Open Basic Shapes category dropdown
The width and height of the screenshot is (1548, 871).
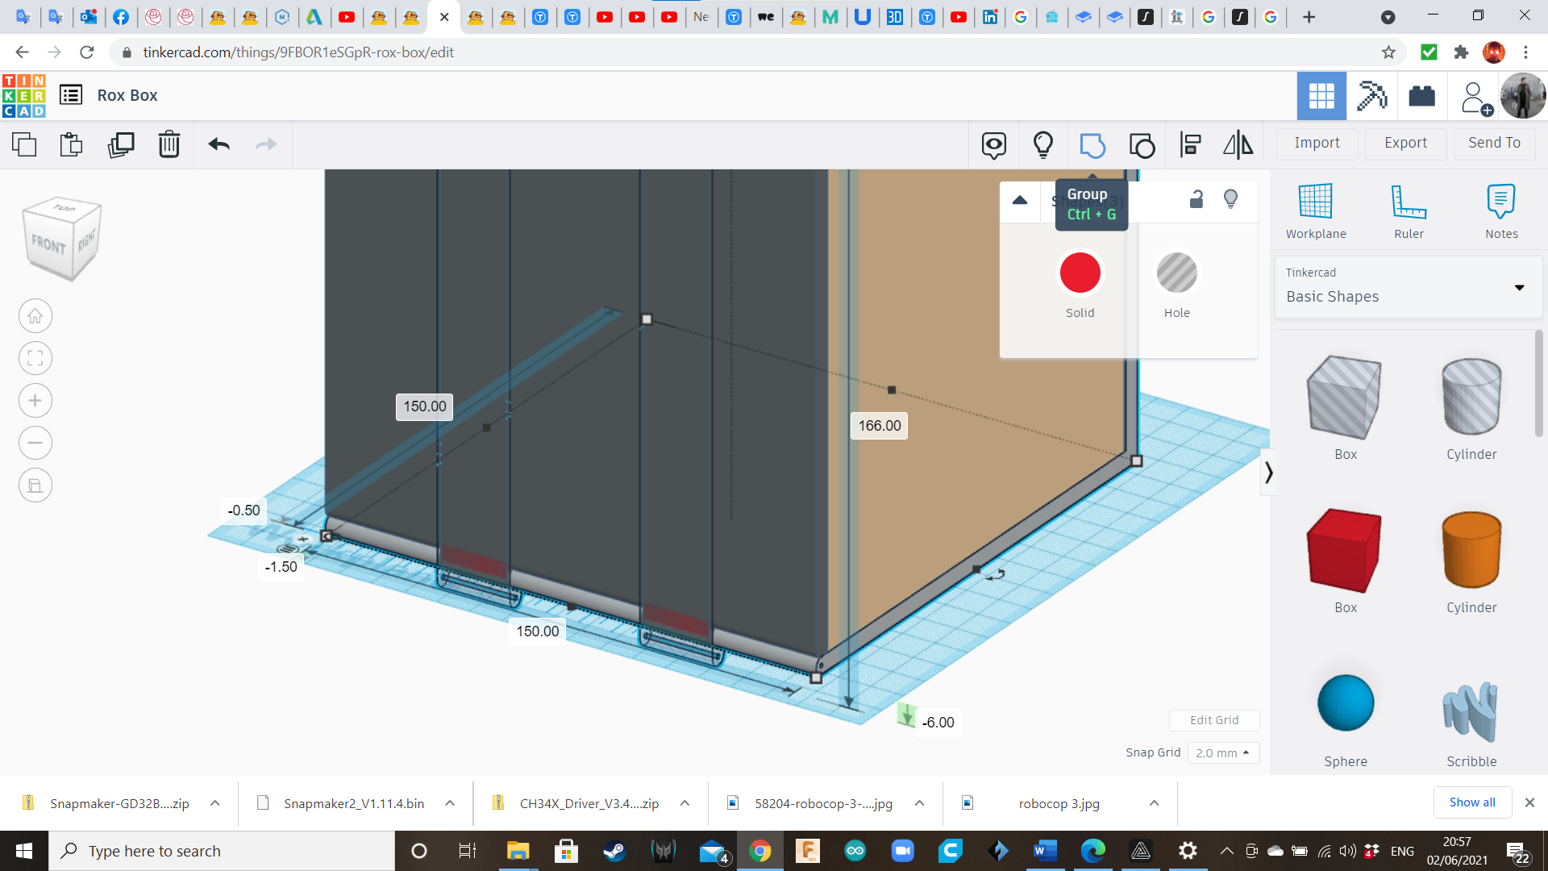pos(1519,287)
